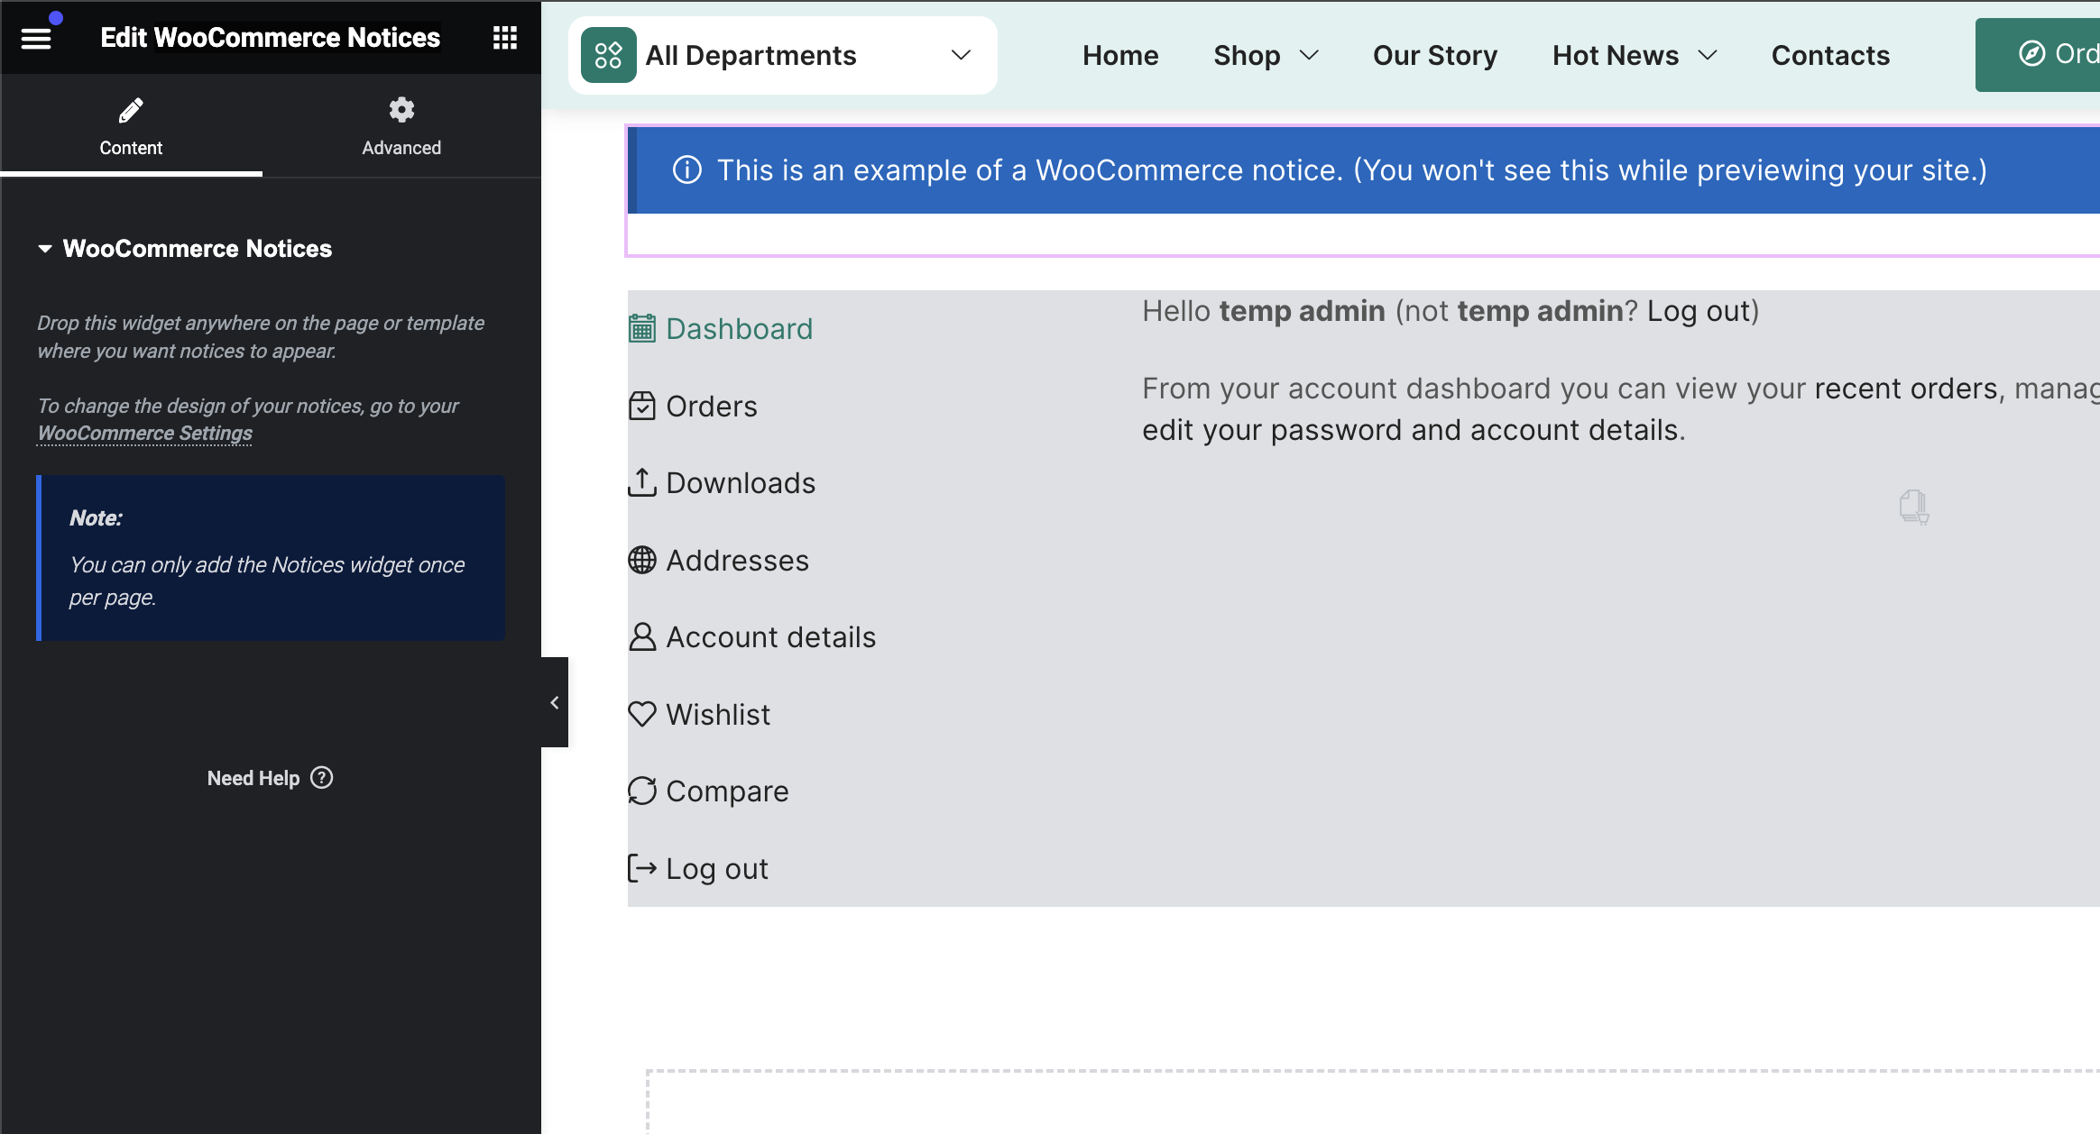This screenshot has height=1134, width=2100.
Task: Collapse the editor panel with arrow handle
Action: (x=554, y=702)
